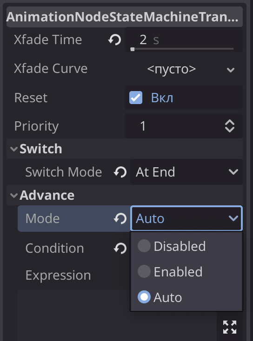Increase Priority using the up arrow

coord(230,123)
